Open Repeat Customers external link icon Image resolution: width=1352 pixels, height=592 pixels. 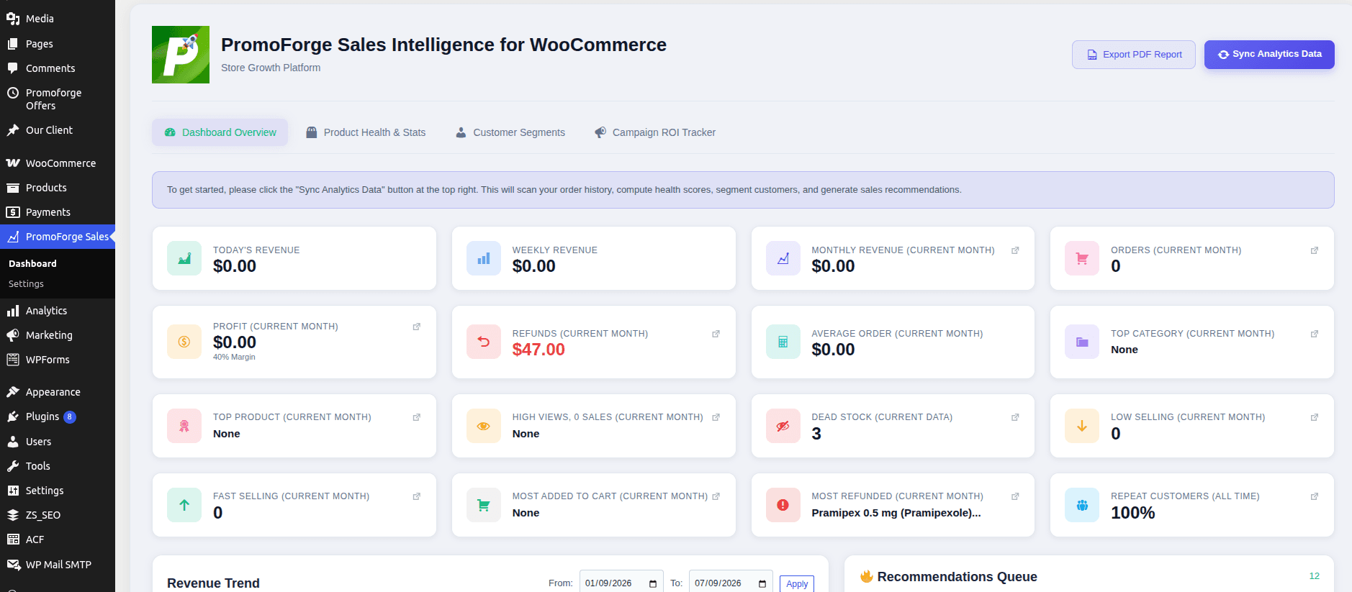pyautogui.click(x=1315, y=496)
